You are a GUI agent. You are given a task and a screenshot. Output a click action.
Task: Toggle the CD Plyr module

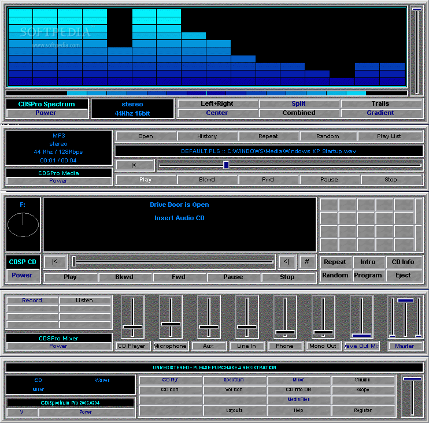tap(171, 380)
